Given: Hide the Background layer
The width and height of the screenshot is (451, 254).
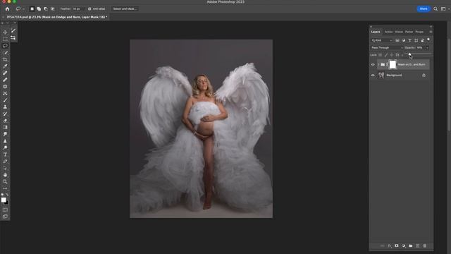Looking at the screenshot, I should 373,75.
